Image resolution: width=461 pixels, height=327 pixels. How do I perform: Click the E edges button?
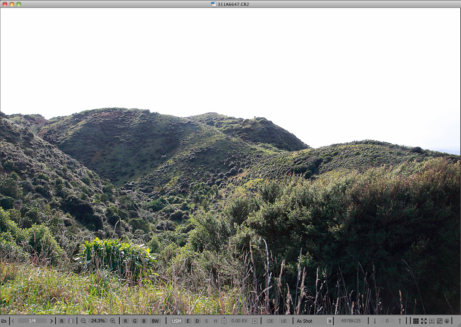(188, 321)
